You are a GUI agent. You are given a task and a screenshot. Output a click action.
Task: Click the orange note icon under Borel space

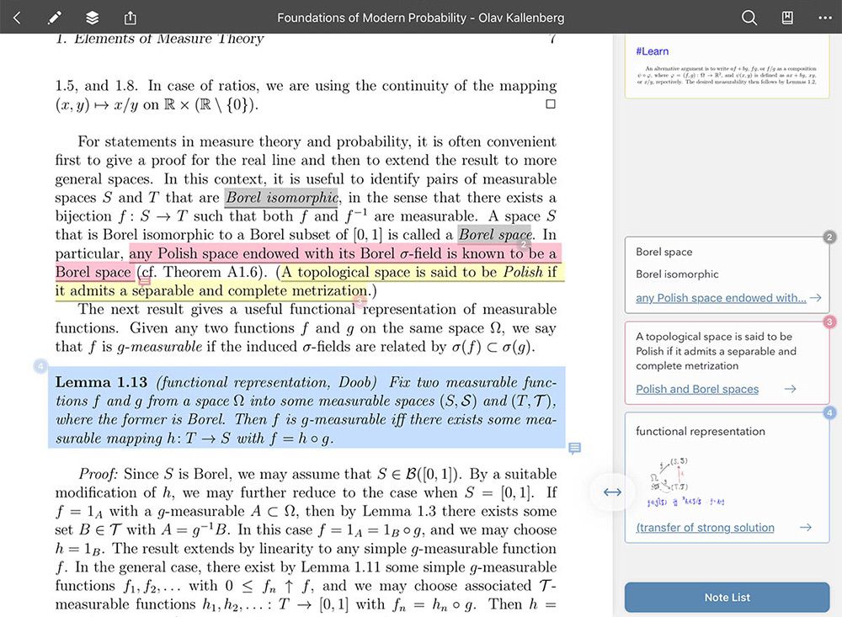coord(145,280)
